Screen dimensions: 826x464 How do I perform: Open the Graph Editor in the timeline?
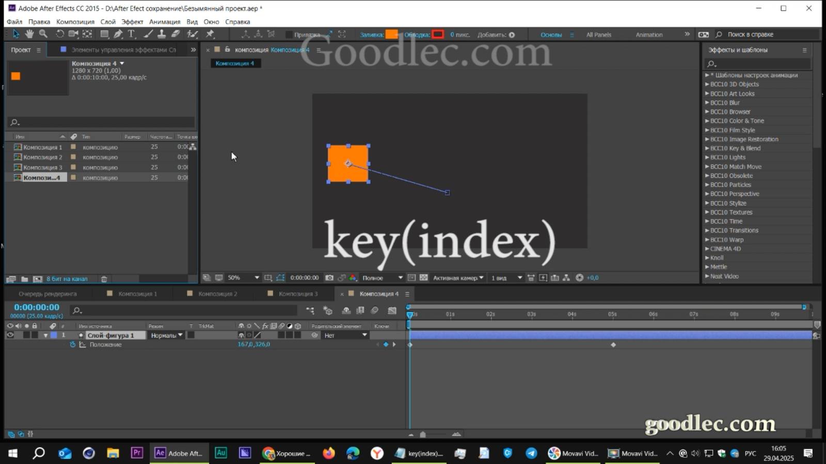pyautogui.click(x=391, y=310)
